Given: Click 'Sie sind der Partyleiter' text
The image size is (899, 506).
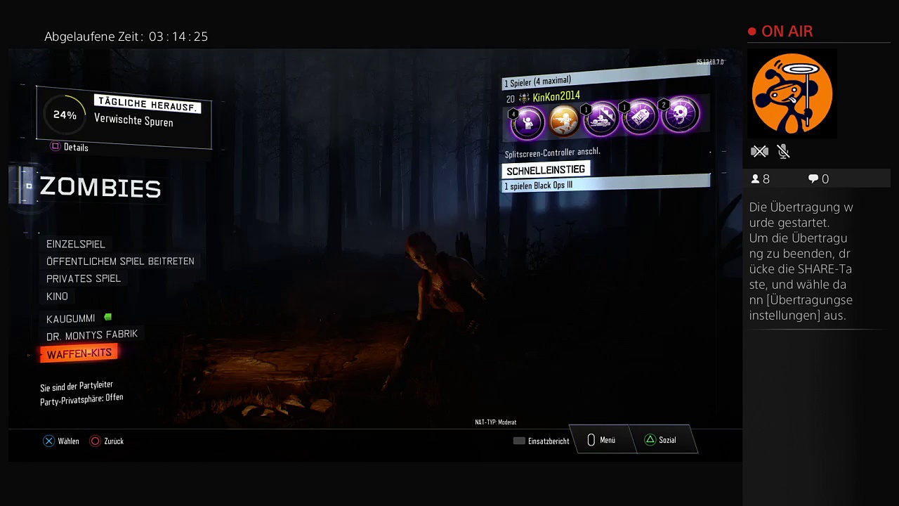Looking at the screenshot, I should coord(77,386).
